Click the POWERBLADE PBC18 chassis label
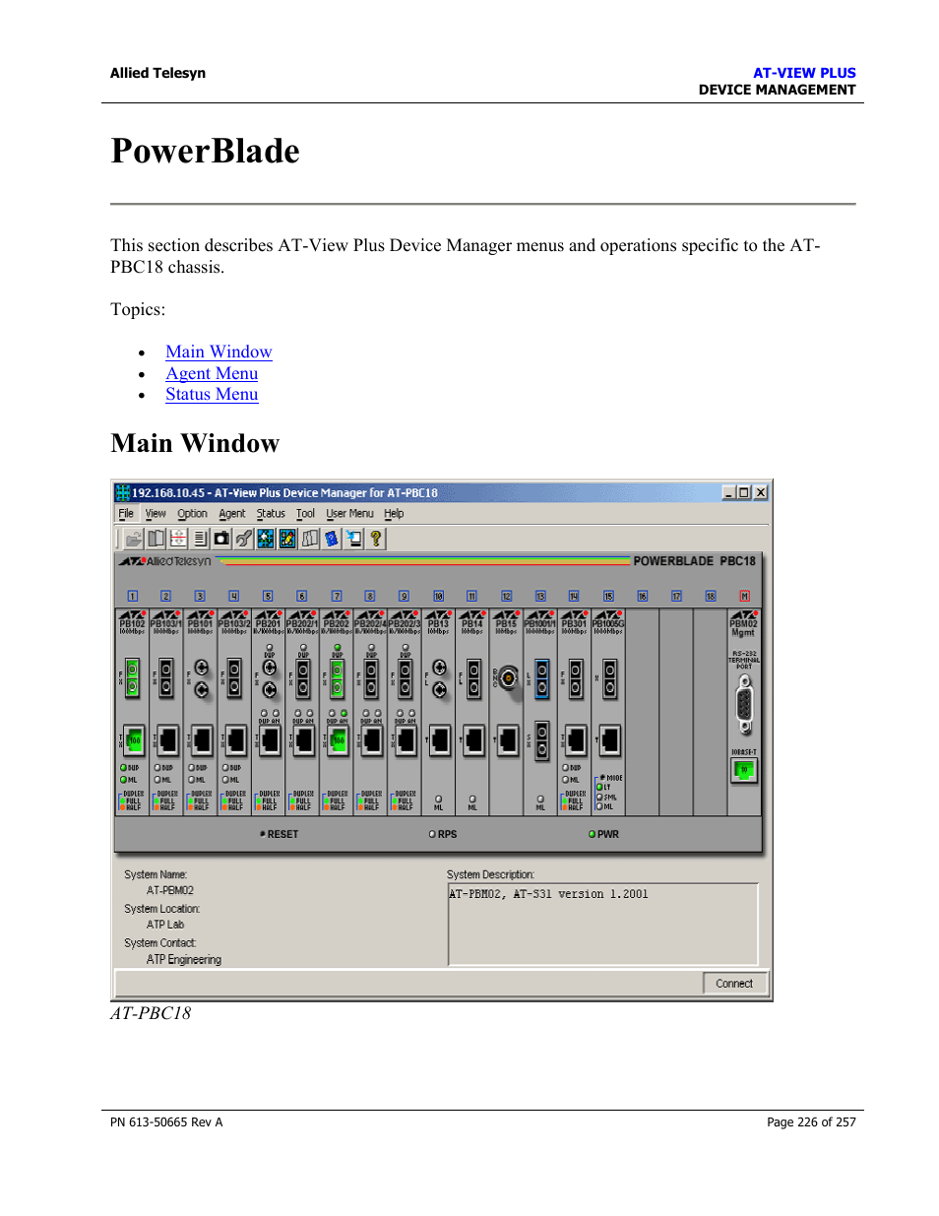The width and height of the screenshot is (939, 1216). (x=694, y=561)
